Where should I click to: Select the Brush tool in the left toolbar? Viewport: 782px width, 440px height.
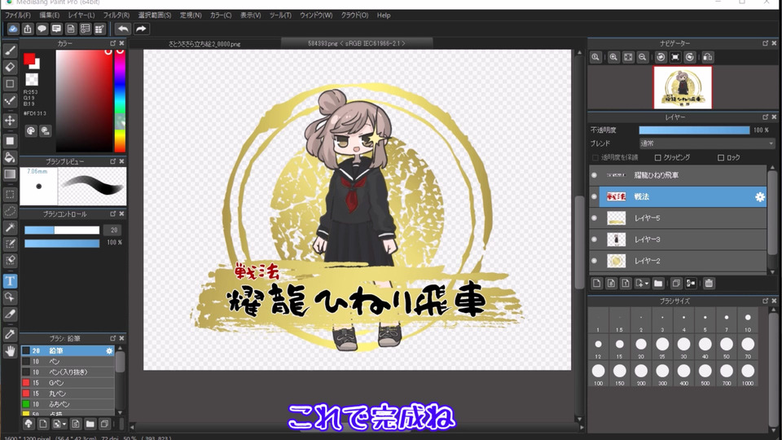click(10, 51)
